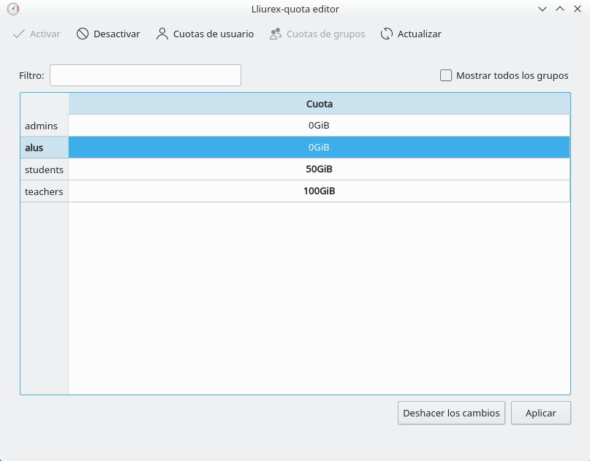The height and width of the screenshot is (461, 590).
Task: Click the teachers 100GiB quota cell
Action: point(319,191)
